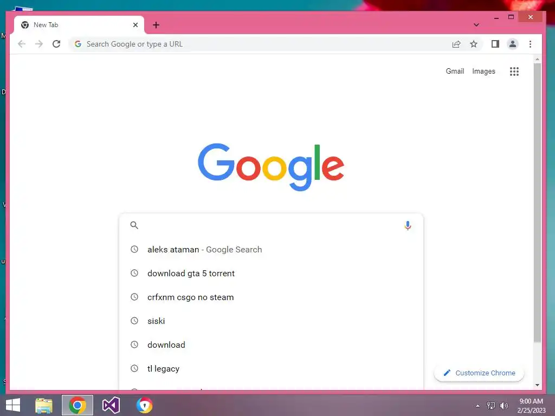
Task: Open Images link
Action: click(x=483, y=71)
